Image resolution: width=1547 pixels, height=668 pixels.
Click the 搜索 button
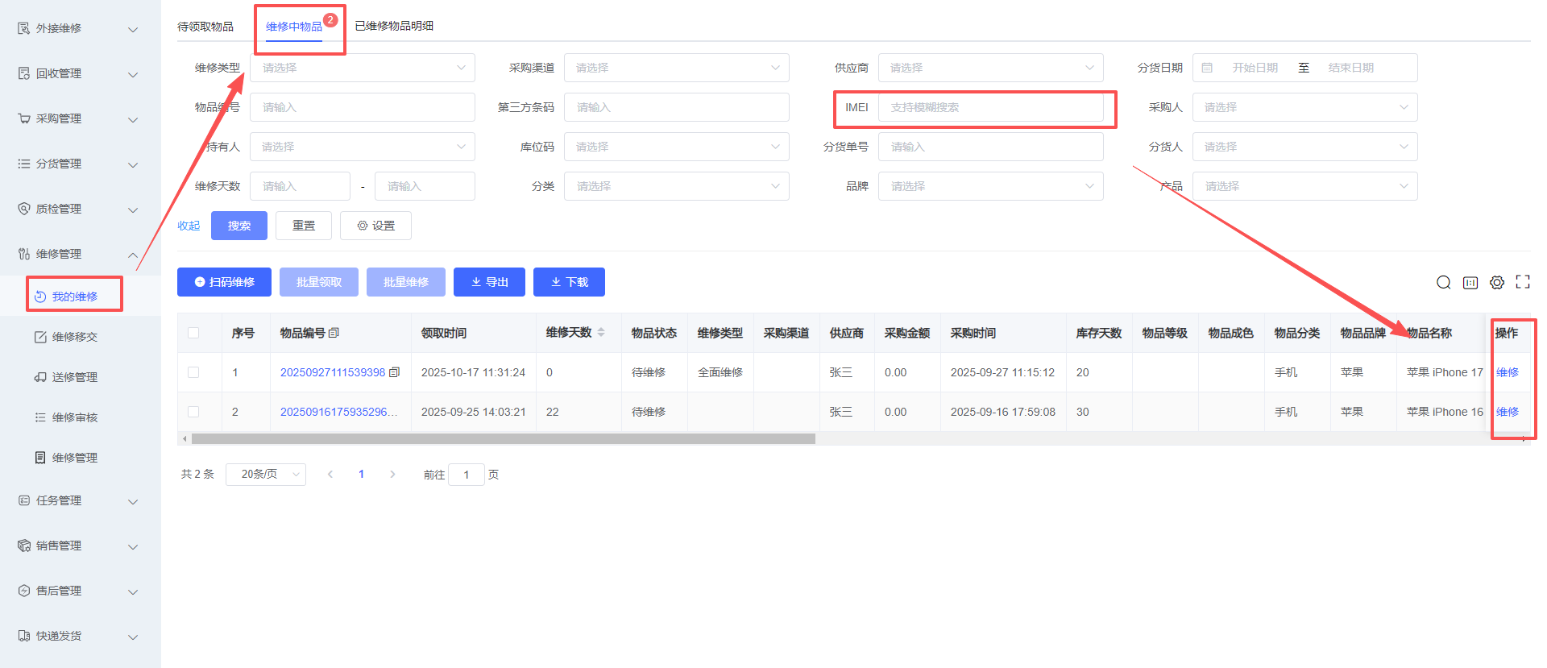pos(238,226)
